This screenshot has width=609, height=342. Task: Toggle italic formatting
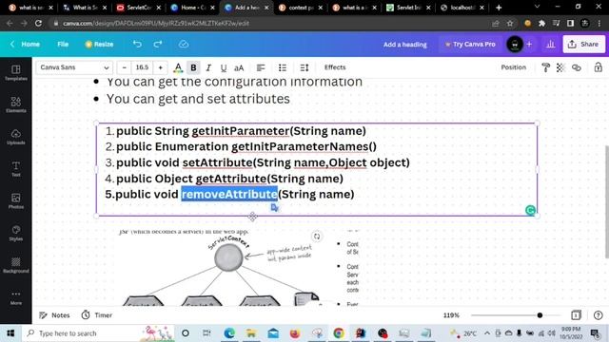pyautogui.click(x=208, y=67)
